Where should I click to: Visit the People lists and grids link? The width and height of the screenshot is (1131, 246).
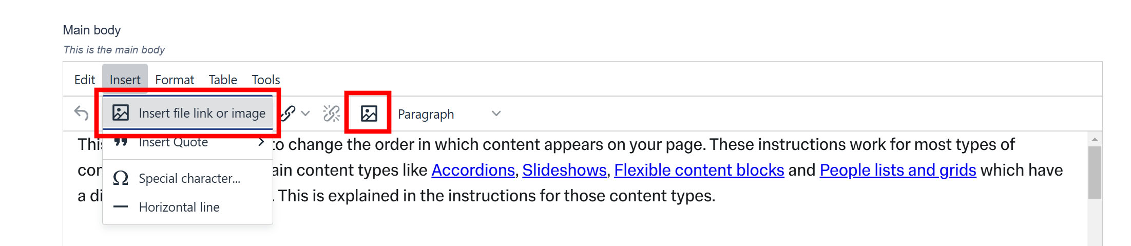click(x=897, y=170)
